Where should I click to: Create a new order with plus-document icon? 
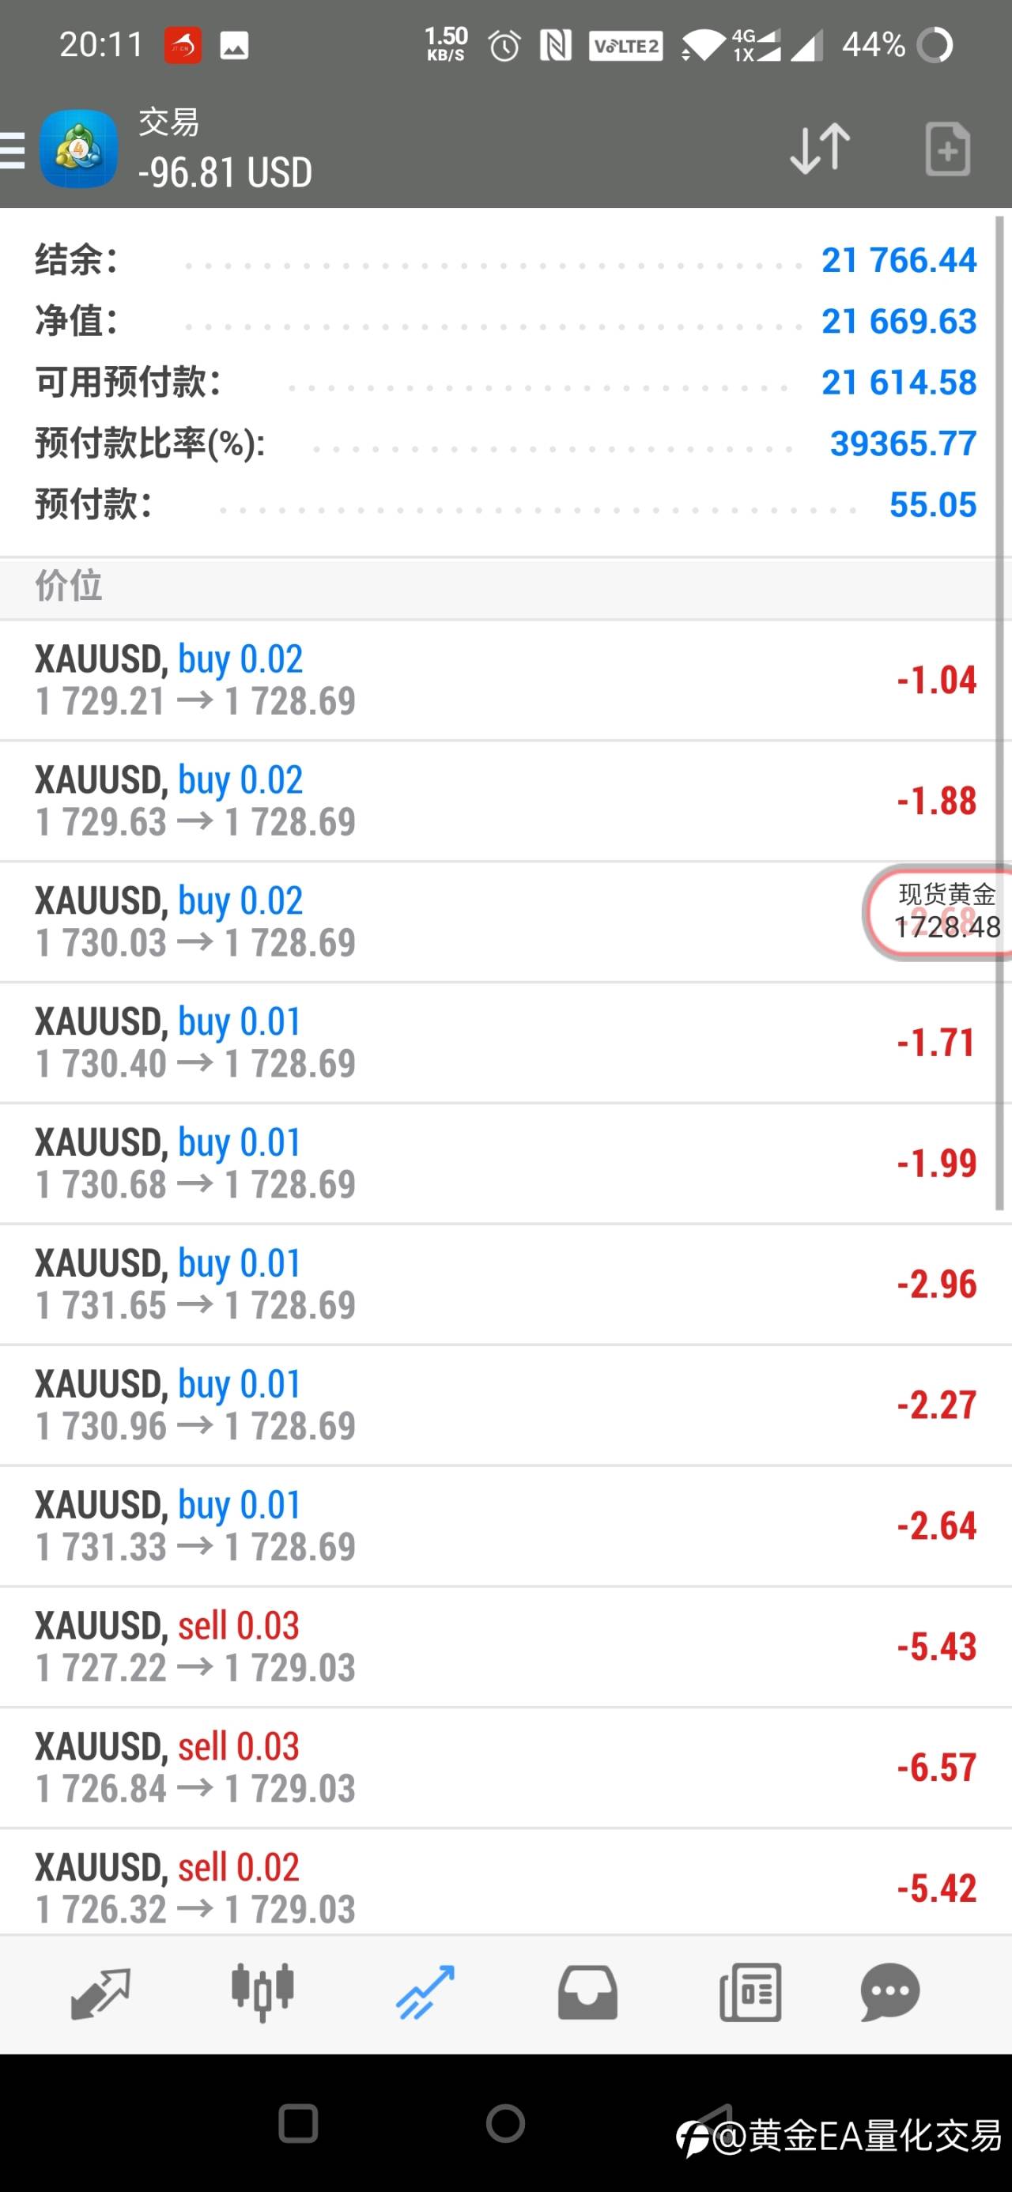[x=947, y=149]
